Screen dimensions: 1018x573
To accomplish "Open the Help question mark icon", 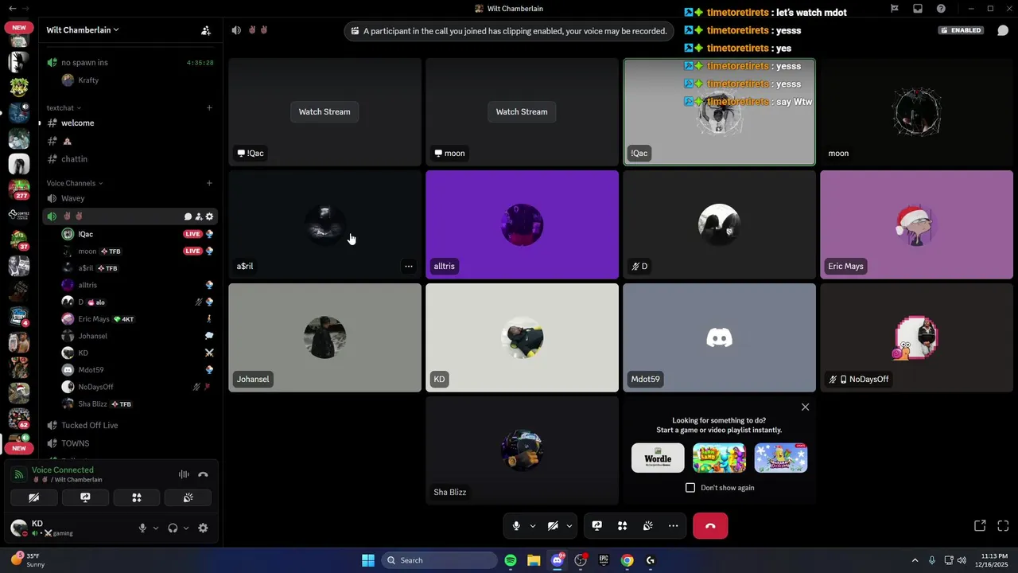I will pyautogui.click(x=941, y=9).
